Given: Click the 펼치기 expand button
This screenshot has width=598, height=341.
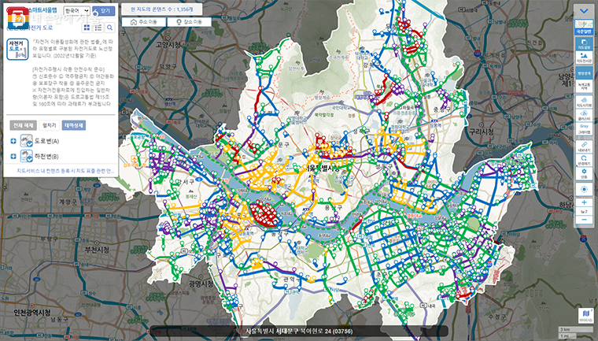Looking at the screenshot, I should (50, 125).
